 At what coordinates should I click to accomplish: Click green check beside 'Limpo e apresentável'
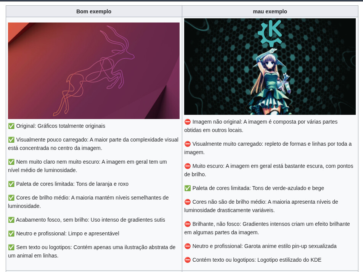11,233
